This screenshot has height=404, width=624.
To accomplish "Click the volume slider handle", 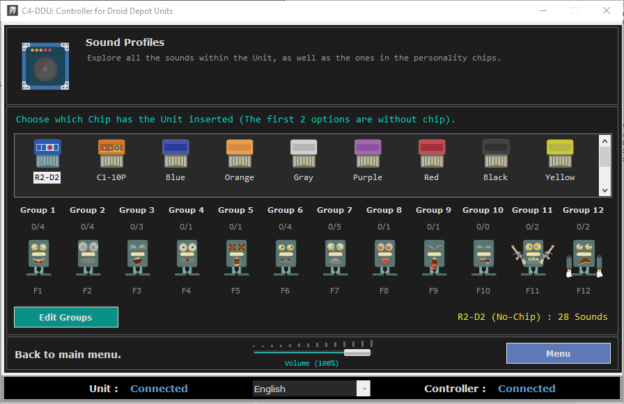I will tap(357, 353).
